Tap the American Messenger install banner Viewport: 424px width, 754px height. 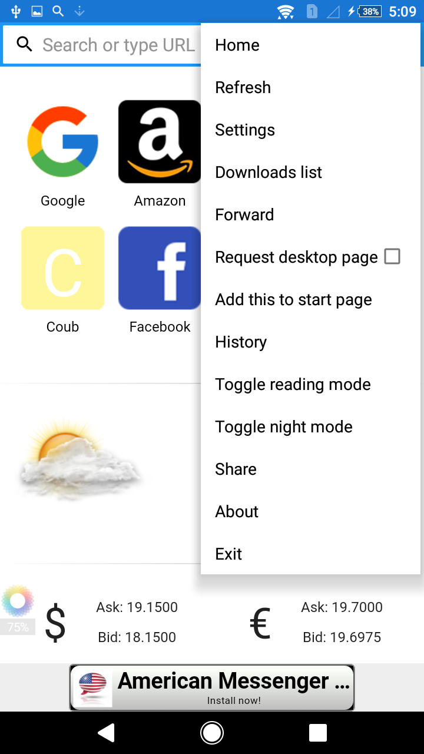pos(212,687)
